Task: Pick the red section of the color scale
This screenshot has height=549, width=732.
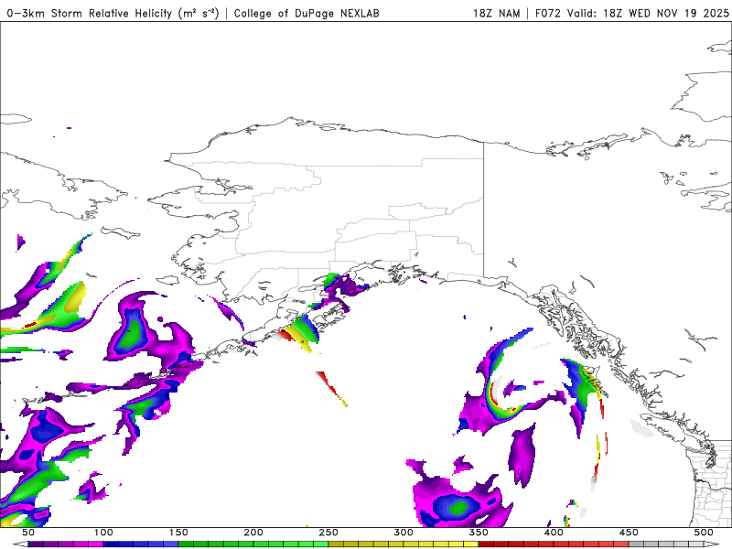Action: 554,544
